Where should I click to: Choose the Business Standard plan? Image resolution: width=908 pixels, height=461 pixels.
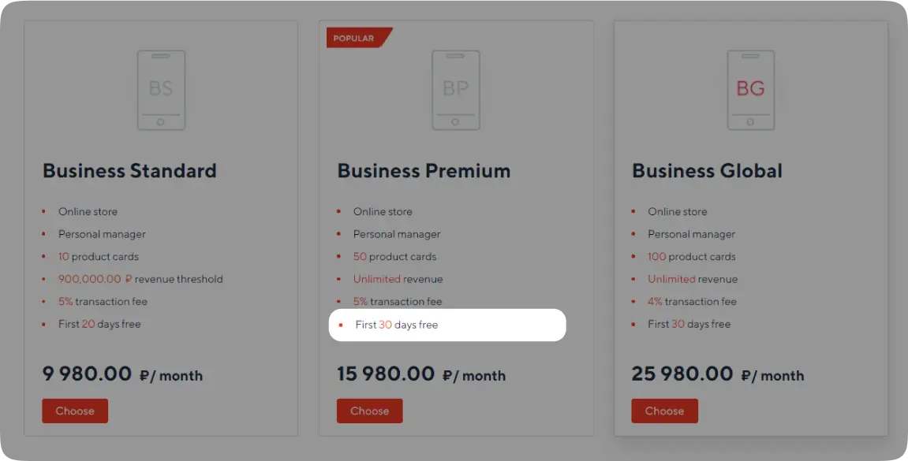pos(75,411)
